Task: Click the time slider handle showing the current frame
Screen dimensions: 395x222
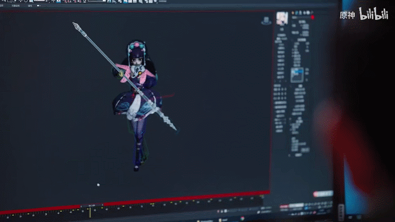Action: (x=92, y=205)
